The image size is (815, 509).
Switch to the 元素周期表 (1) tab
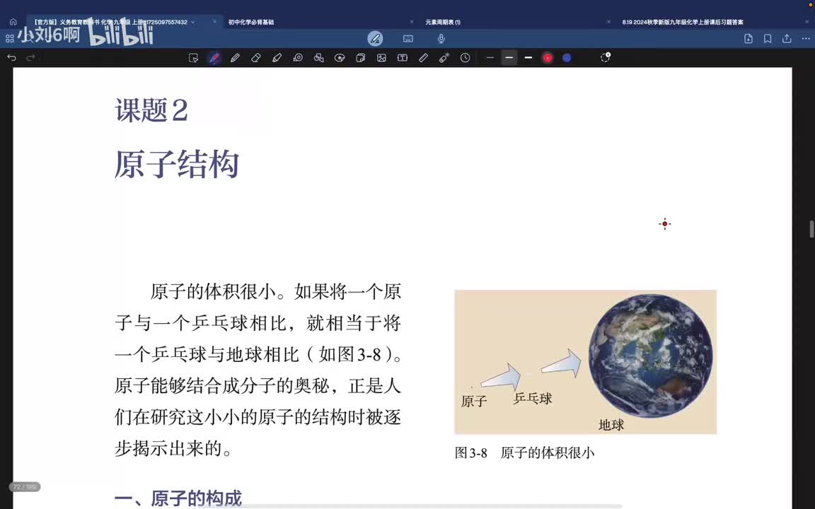pos(443,22)
